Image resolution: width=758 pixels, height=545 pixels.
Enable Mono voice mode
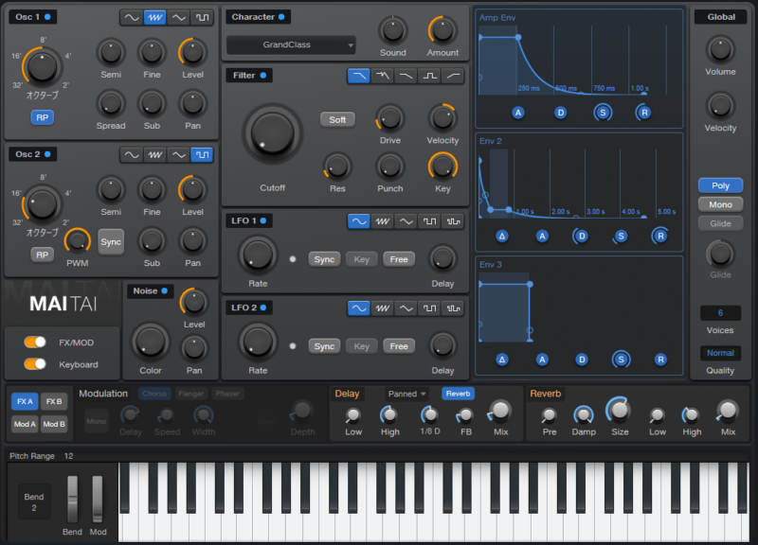(x=720, y=204)
